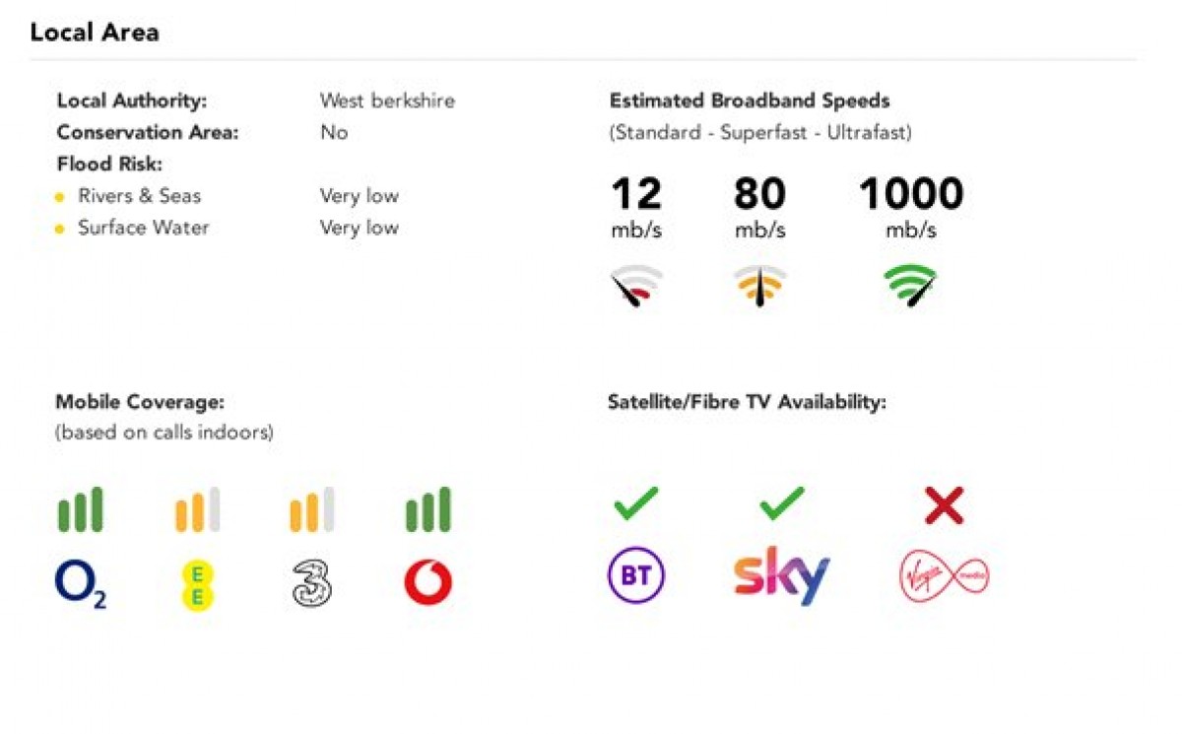Click the Local Area heading
This screenshot has width=1182, height=734.
(95, 33)
